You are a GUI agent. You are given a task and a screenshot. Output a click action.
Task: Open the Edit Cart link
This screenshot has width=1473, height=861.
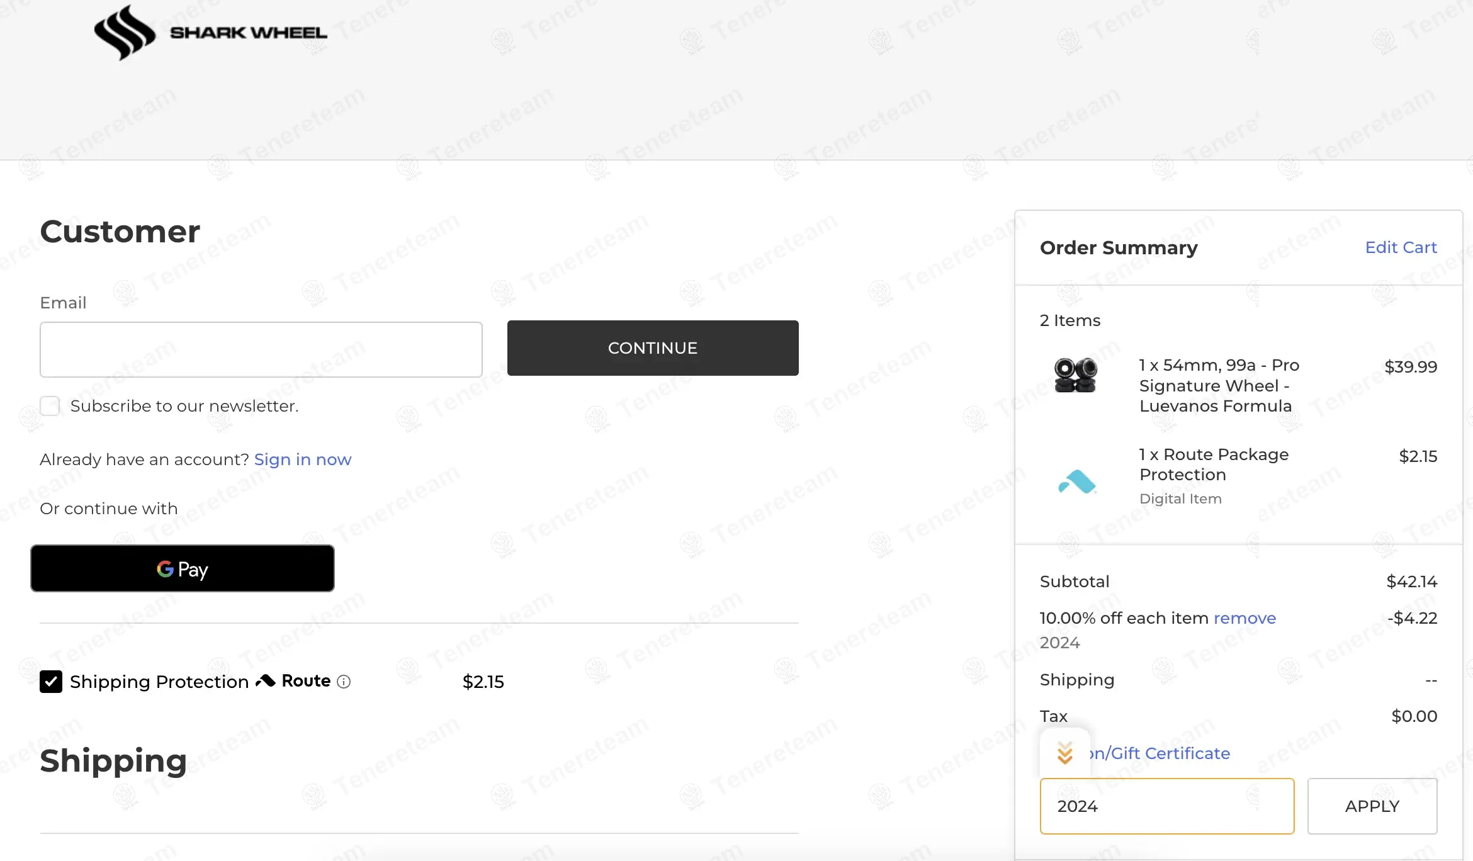click(x=1401, y=247)
